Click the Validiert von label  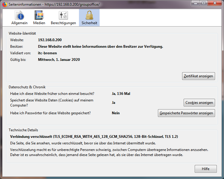point(20,53)
